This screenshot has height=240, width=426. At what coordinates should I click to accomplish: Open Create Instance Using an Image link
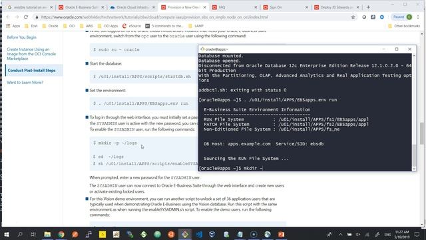point(31,54)
